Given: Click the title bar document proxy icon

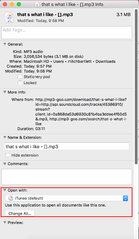Looking at the screenshot, I should (37, 5).
